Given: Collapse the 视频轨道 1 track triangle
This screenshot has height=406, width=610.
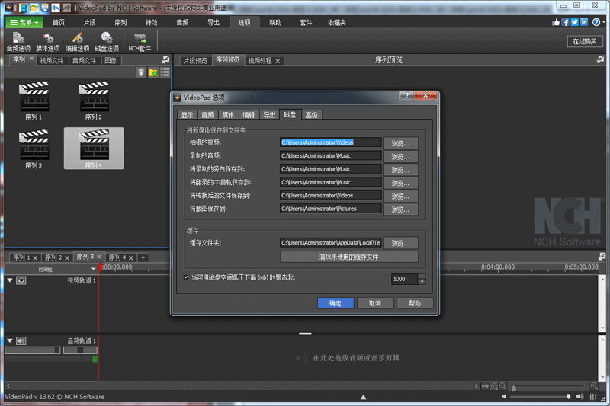Looking at the screenshot, I should click(9, 280).
